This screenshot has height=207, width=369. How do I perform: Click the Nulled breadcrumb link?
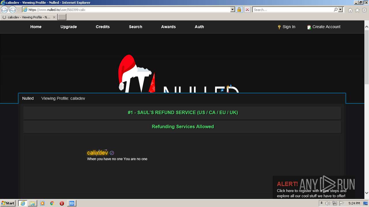28,98
